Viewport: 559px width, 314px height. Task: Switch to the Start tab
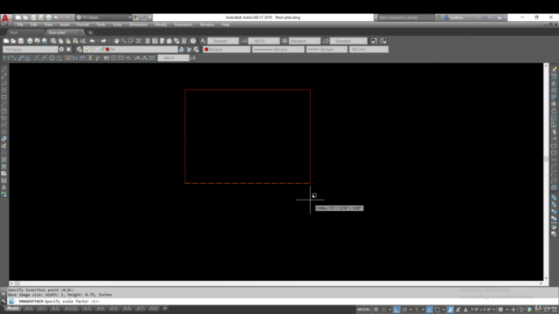click(14, 32)
